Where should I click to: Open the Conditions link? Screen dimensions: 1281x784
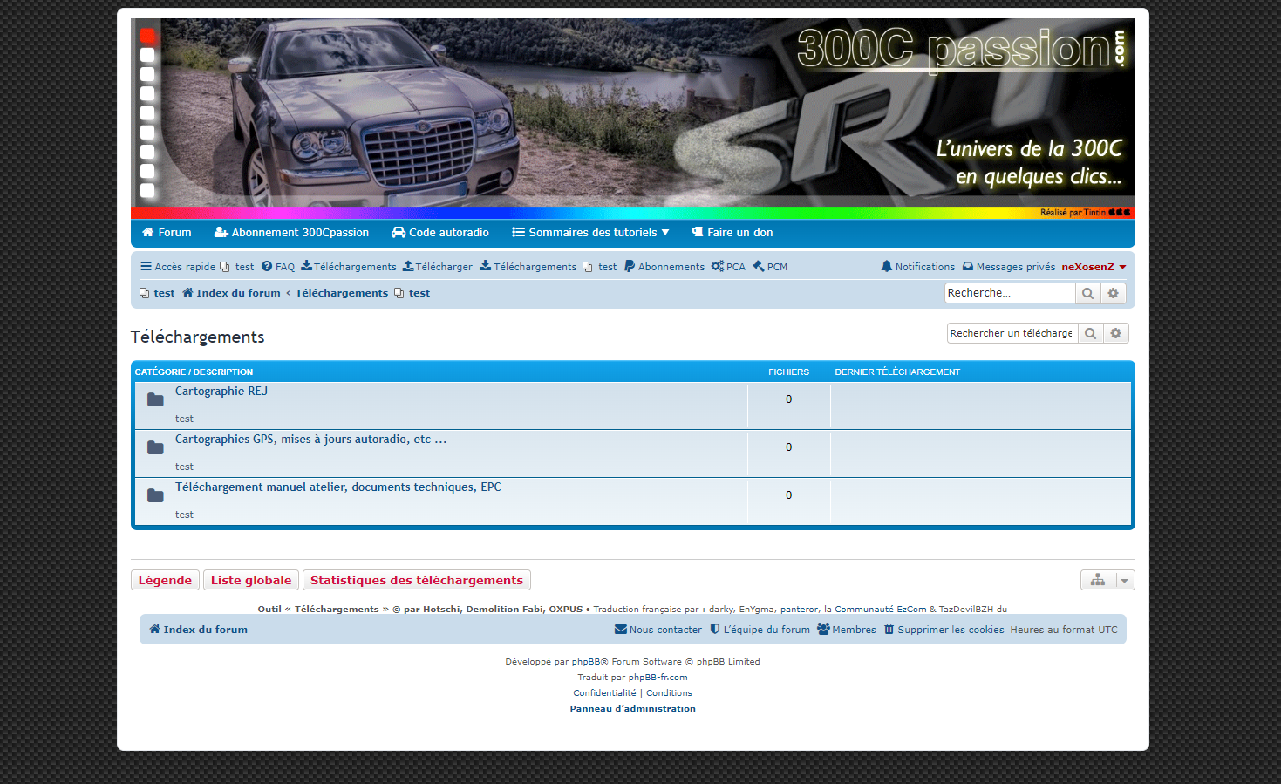(669, 693)
